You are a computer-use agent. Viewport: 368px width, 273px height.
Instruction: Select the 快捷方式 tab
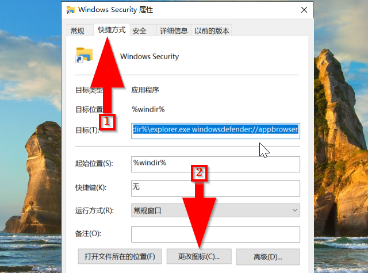coord(112,30)
